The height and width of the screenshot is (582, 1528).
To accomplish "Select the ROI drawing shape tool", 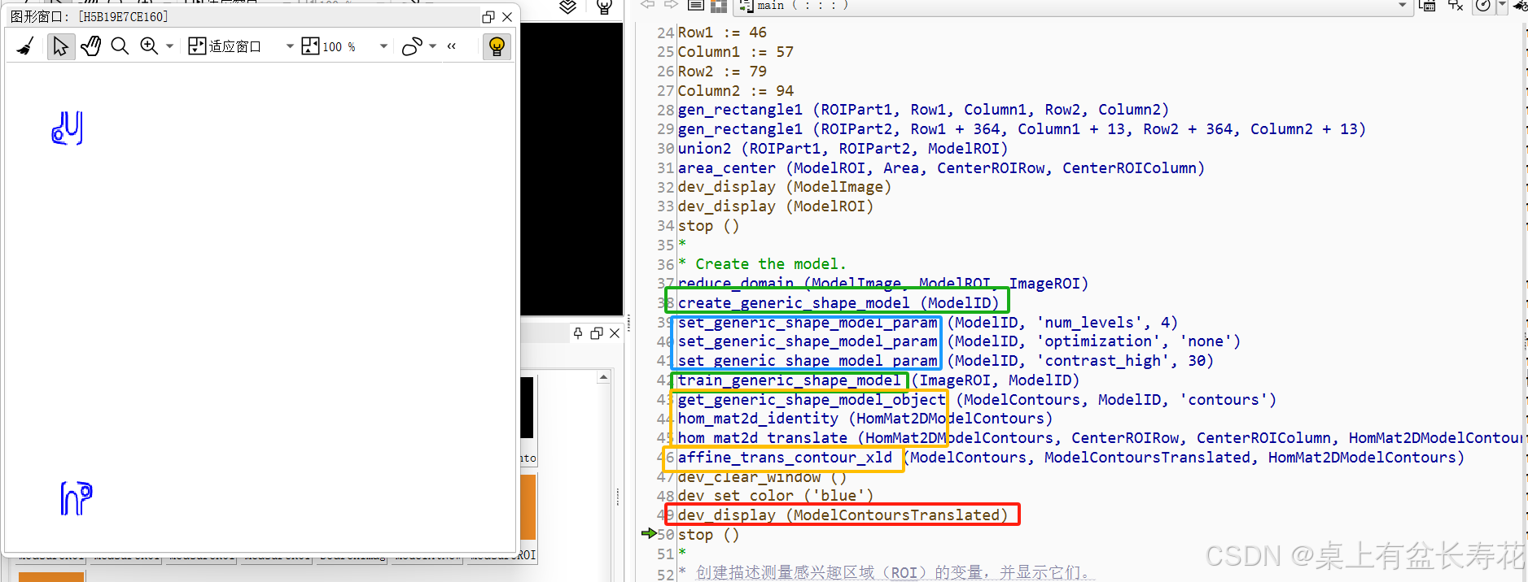I will (412, 46).
